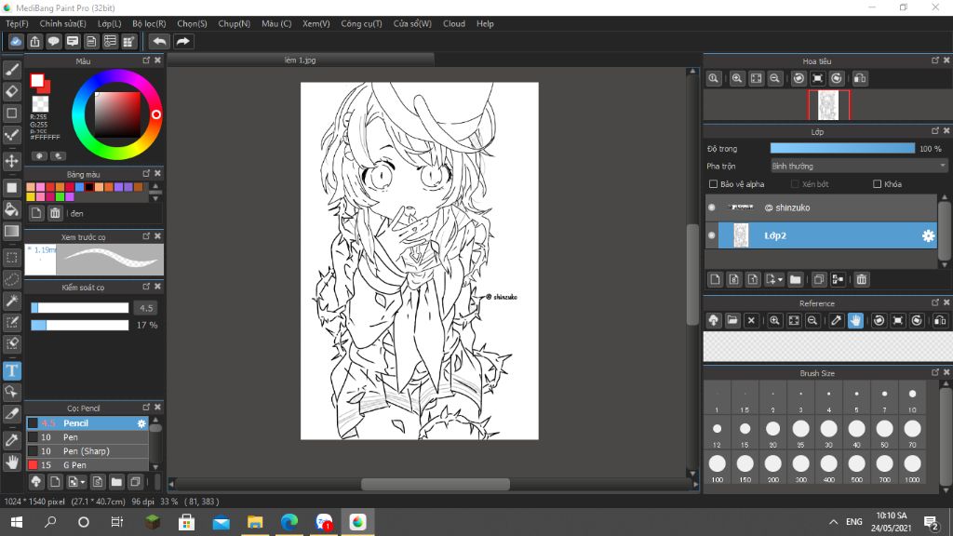Toggle Khóa lock checkbox

(877, 184)
